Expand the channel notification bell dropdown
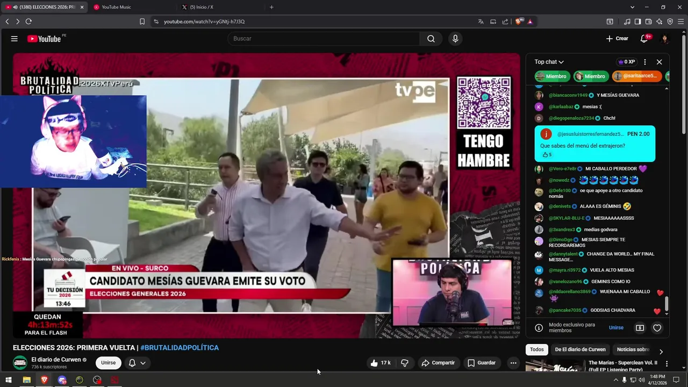This screenshot has width=688, height=387. click(137, 363)
